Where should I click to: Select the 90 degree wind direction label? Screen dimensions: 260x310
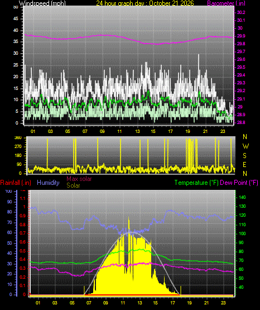click(x=19, y=165)
